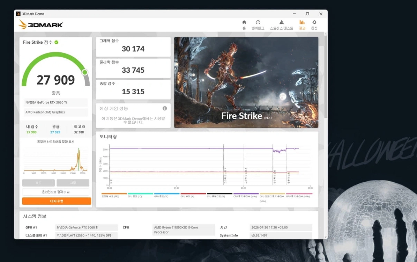Click the 디스플레이 #1 value \\.\DISPLAY1
This screenshot has height=262, width=417.
[x=87, y=235]
